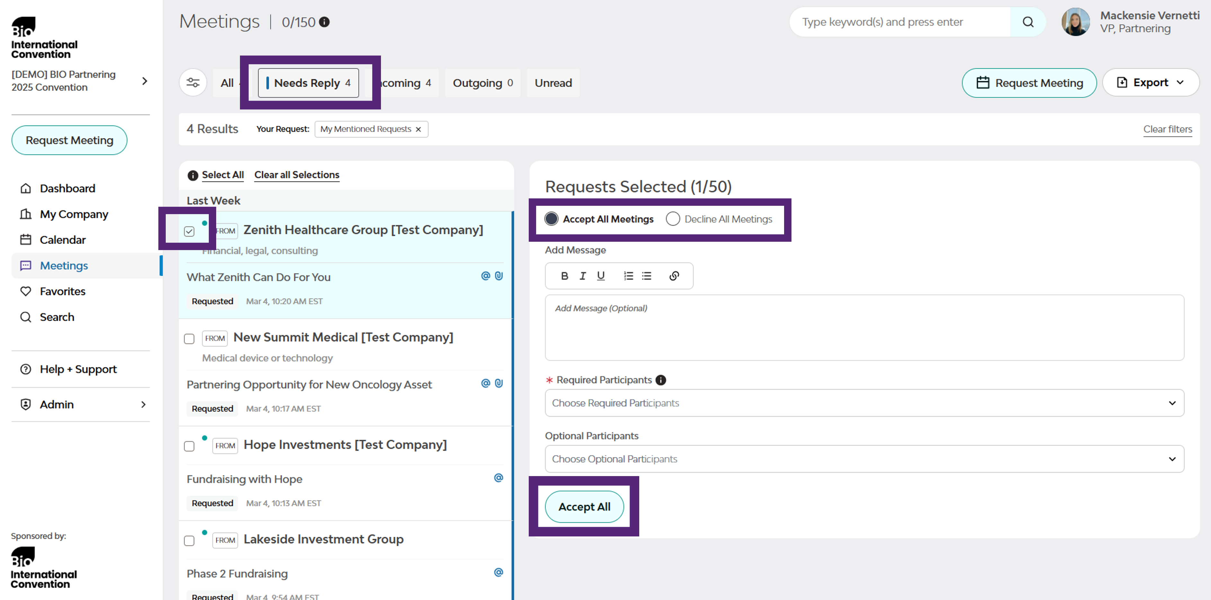Screen dimensions: 1211x600
Task: Click the attachment icon on Zenith request
Action: click(x=499, y=276)
